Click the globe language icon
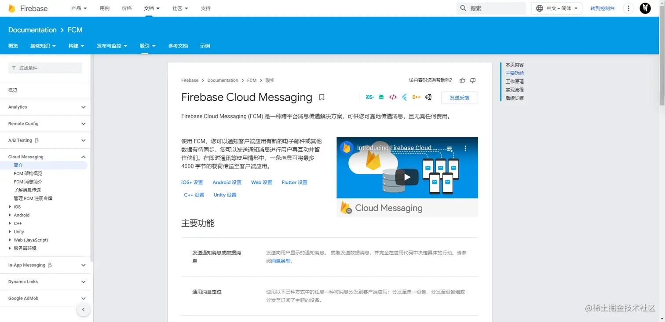The width and height of the screenshot is (665, 322). coord(540,8)
